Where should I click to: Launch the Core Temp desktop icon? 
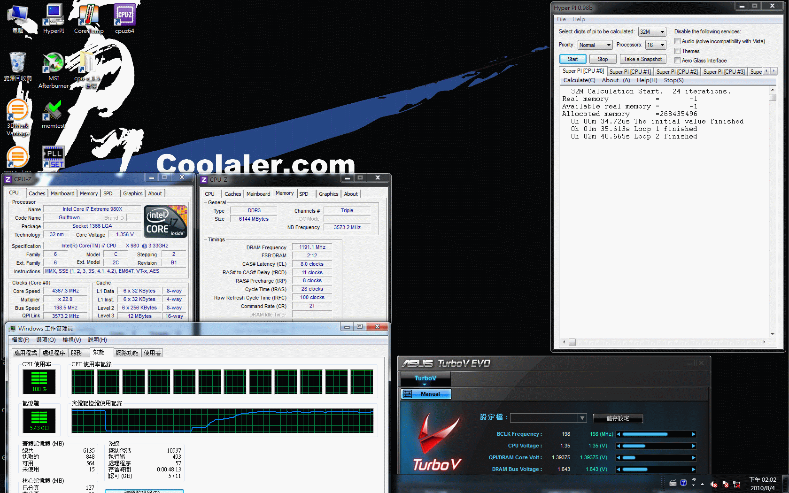coord(88,19)
